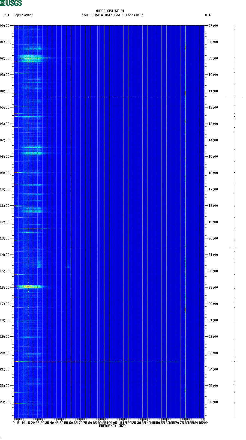Click 21:00 on the UTC axis
The height and width of the screenshot is (440, 246).
213,255
